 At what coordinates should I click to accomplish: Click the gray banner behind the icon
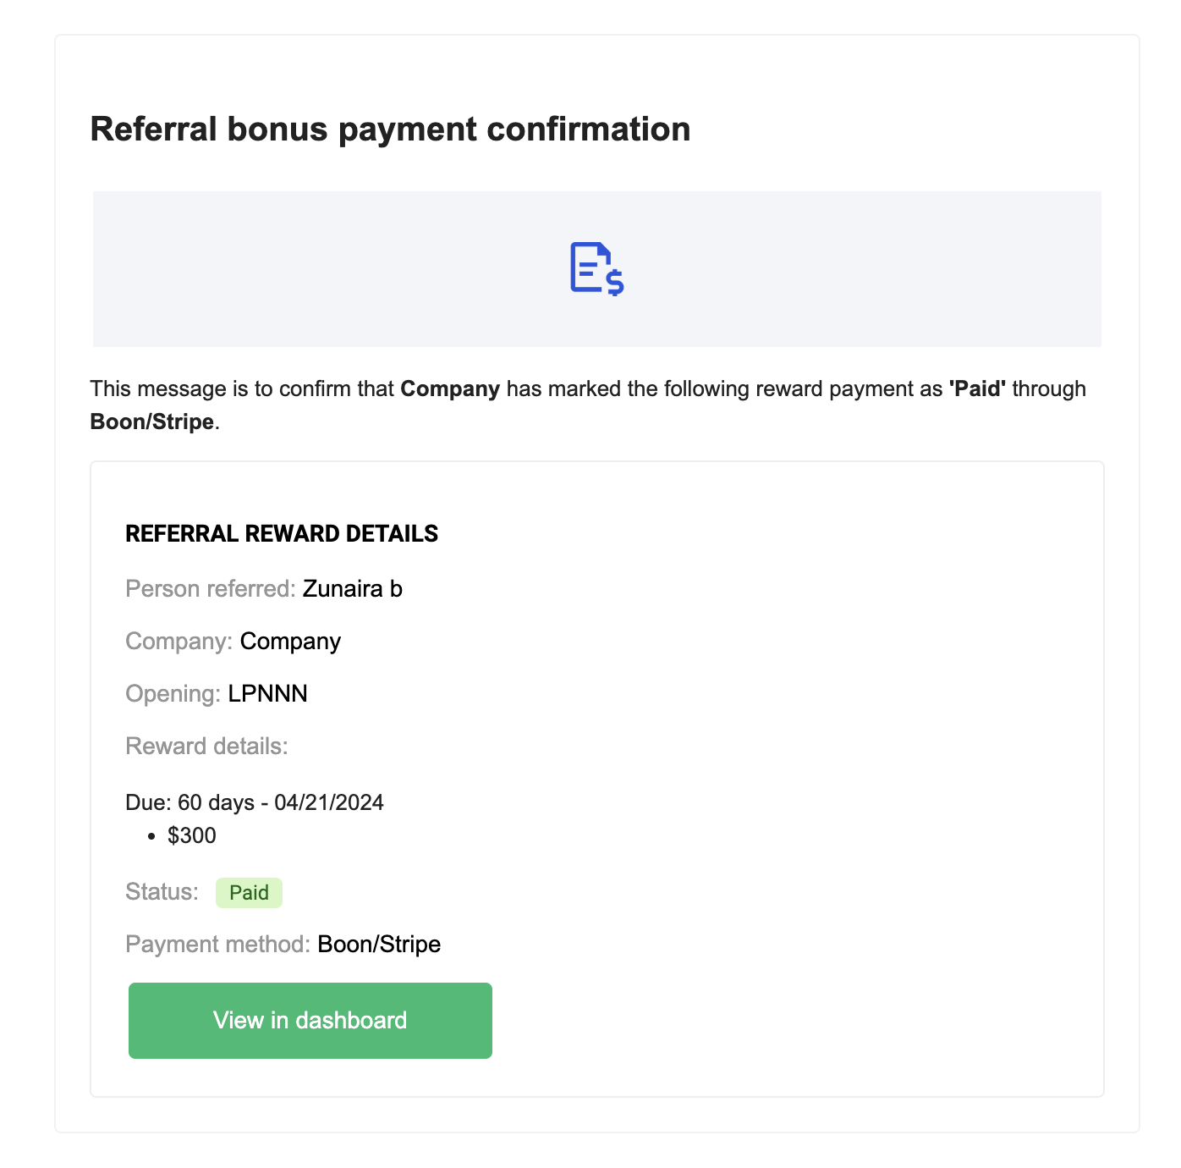[x=597, y=269]
